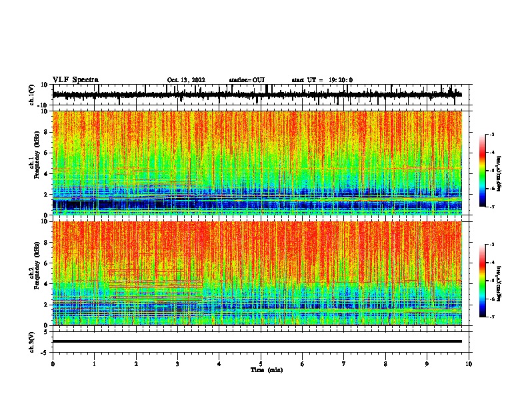Click the "Time (min)" axis label
The width and height of the screenshot is (528, 408).
coord(267,370)
